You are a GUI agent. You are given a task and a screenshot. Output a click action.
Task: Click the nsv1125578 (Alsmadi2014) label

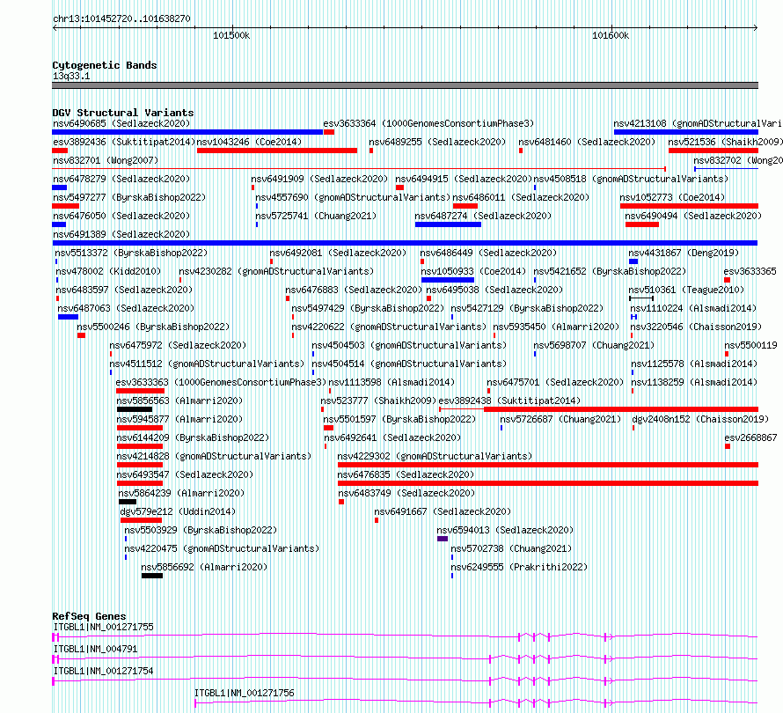coord(694,364)
